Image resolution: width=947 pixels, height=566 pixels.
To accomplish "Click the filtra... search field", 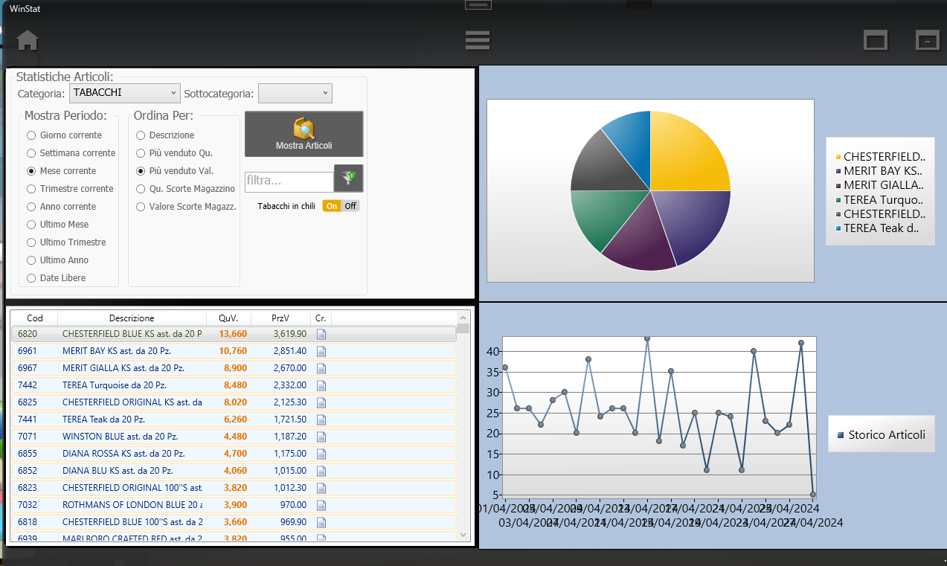I will coord(289,181).
